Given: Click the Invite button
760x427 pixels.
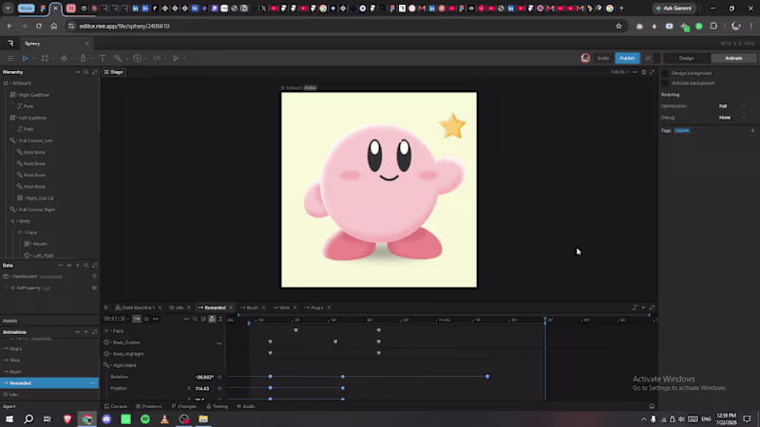Looking at the screenshot, I should [603, 58].
